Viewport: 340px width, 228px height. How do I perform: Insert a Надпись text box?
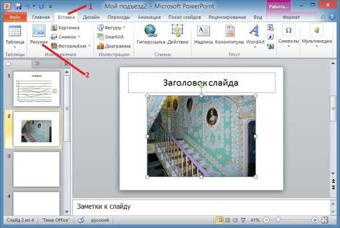pyautogui.click(x=203, y=35)
